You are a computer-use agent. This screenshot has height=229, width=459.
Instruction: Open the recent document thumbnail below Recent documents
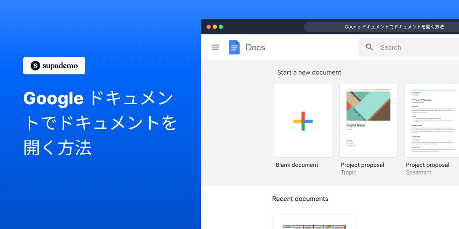tap(314, 222)
